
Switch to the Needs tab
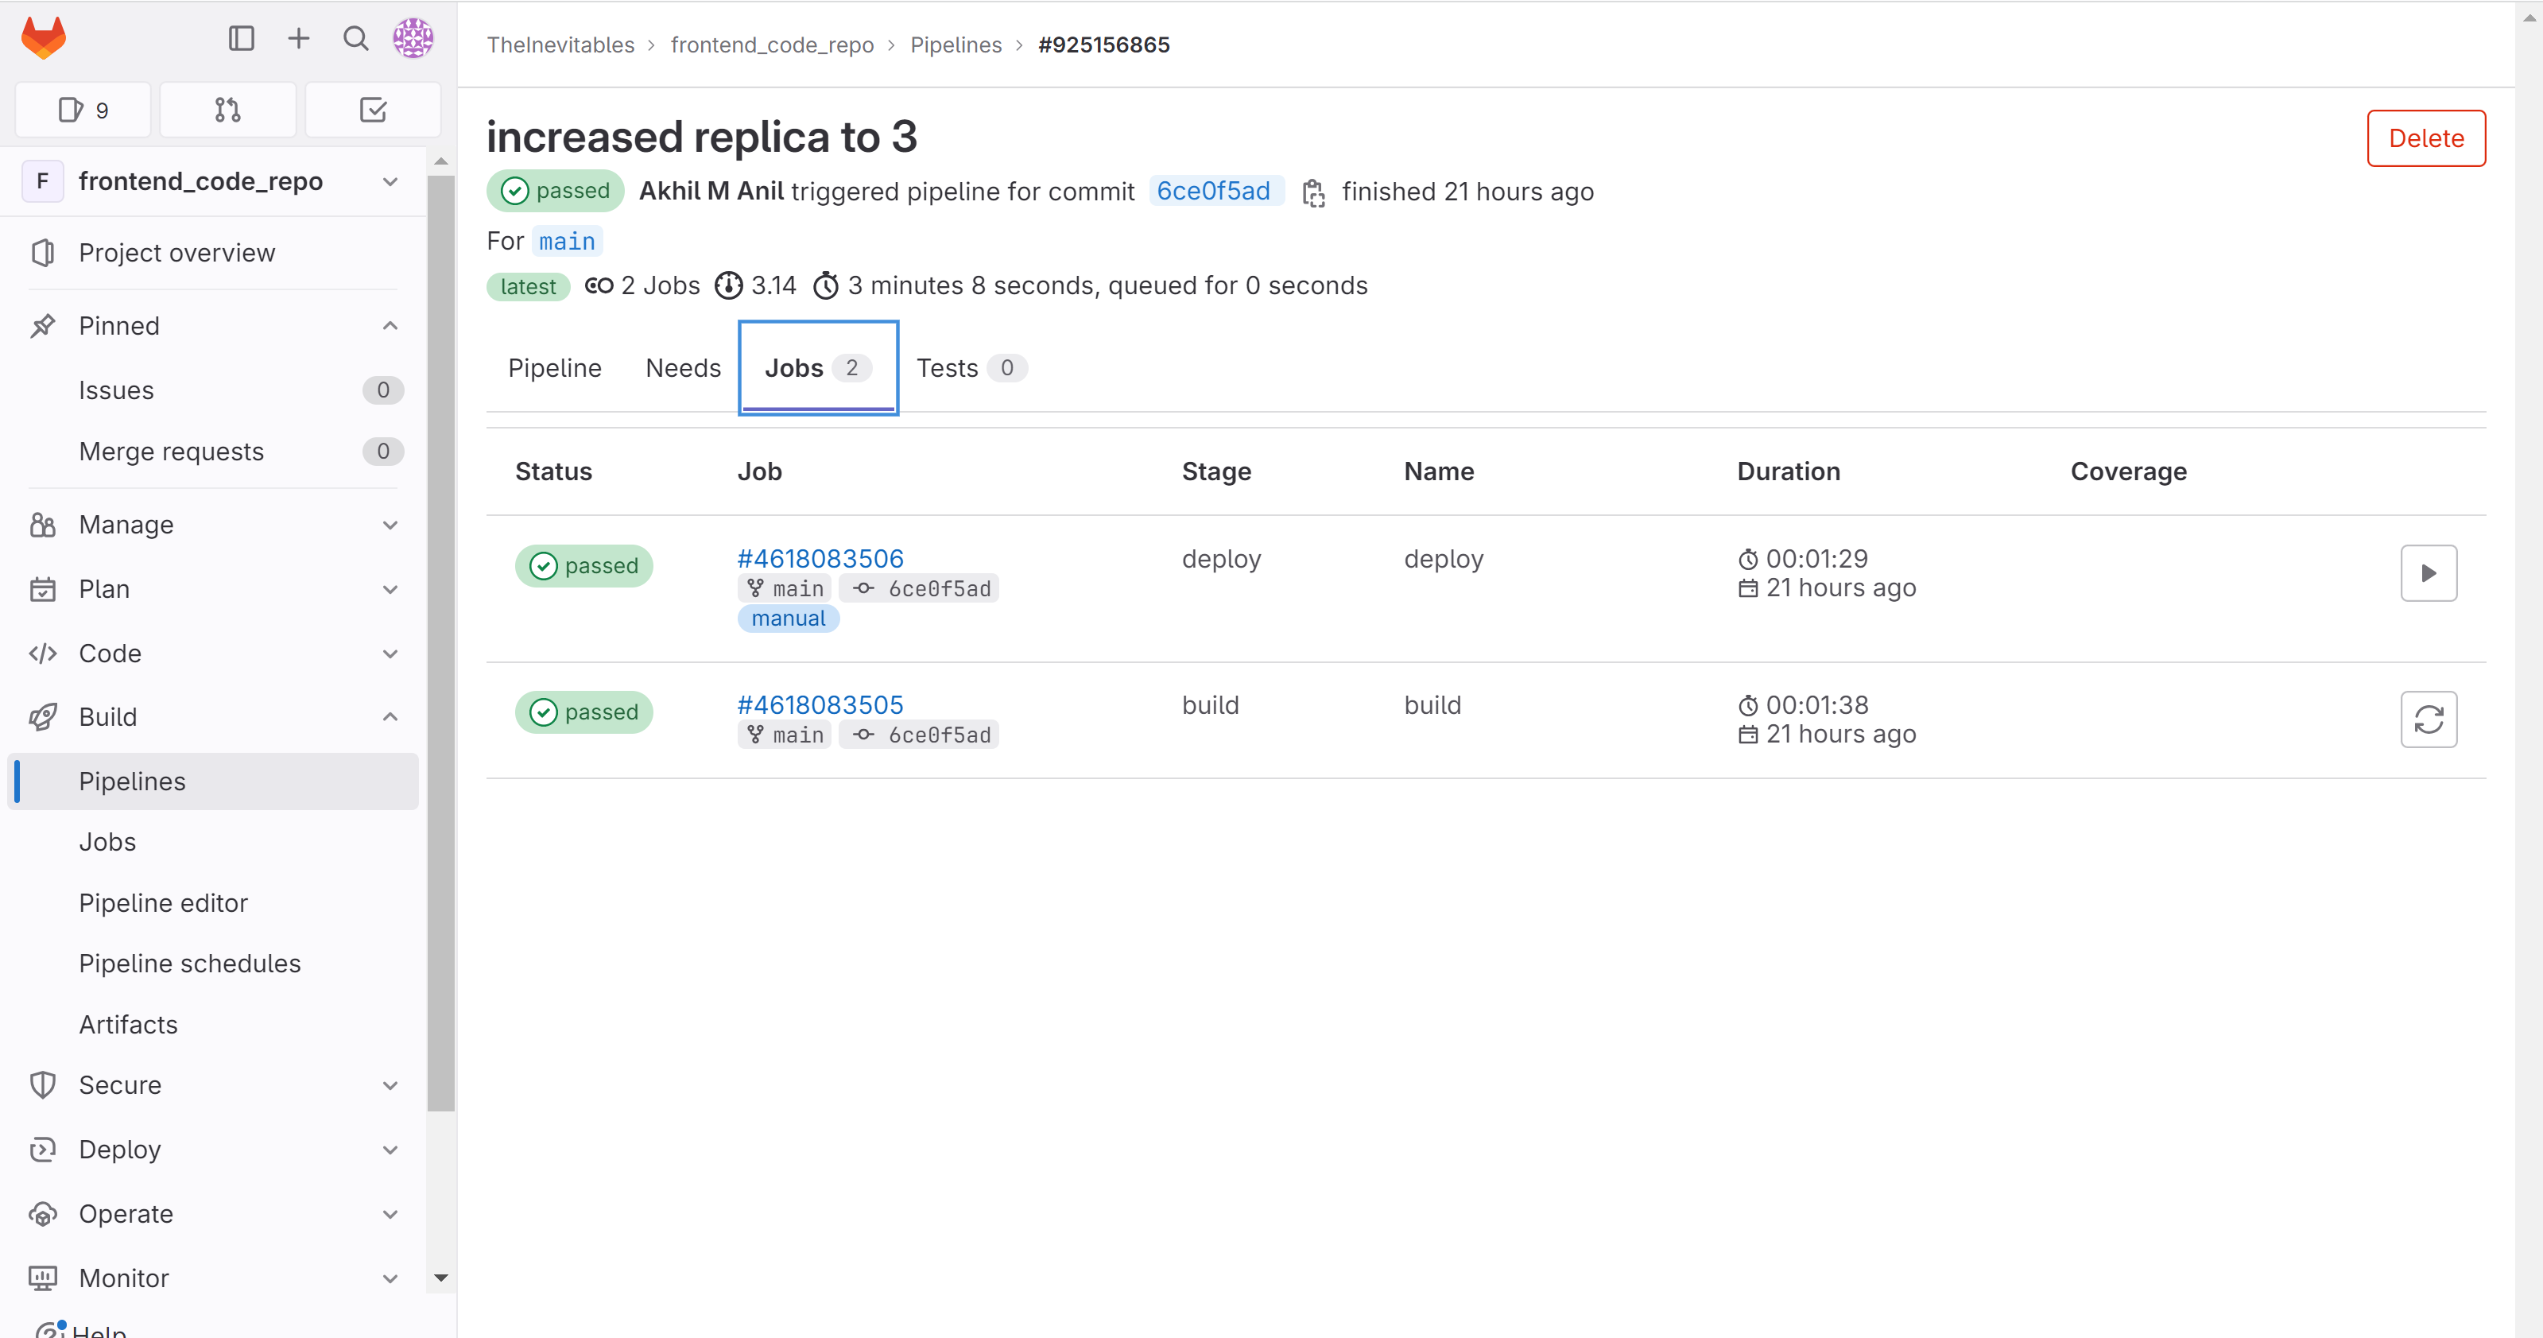(x=682, y=368)
